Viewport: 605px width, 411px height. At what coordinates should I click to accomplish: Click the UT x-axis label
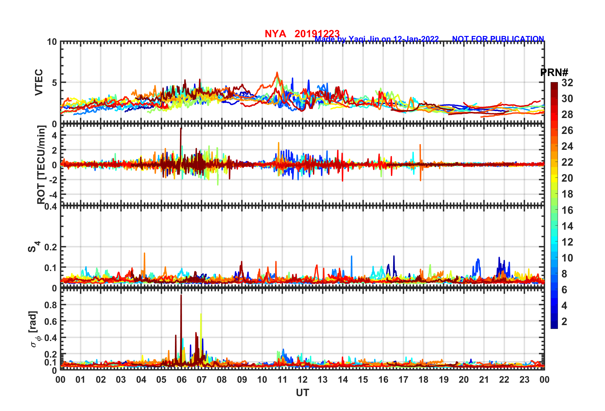[x=302, y=393]
